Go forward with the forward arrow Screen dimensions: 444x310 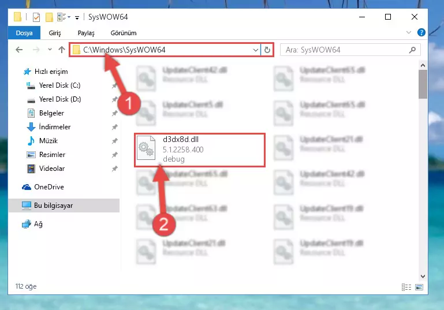click(36, 50)
